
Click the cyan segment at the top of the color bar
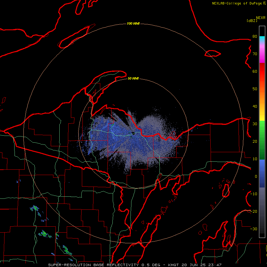(262, 39)
